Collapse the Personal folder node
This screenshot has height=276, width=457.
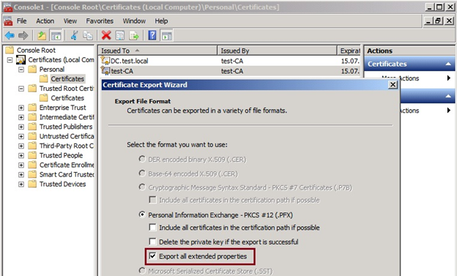21,70
